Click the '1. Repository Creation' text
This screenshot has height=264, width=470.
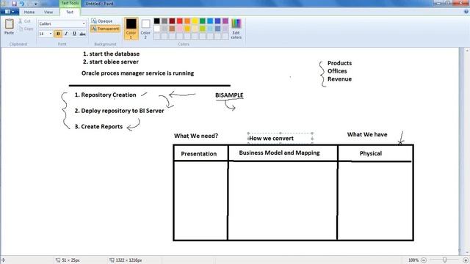click(105, 95)
